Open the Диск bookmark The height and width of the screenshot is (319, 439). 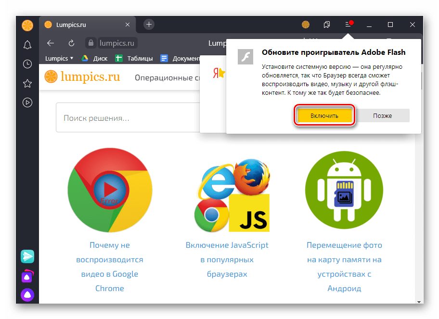(x=94, y=59)
